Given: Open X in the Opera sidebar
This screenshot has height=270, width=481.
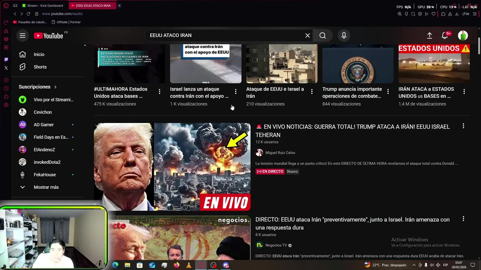Looking at the screenshot, I should (x=6, y=68).
